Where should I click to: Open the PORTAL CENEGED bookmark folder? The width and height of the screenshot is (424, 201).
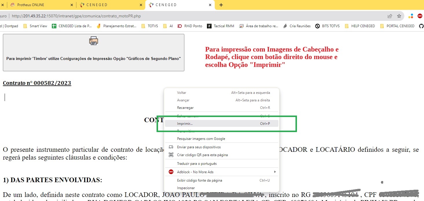point(397,26)
